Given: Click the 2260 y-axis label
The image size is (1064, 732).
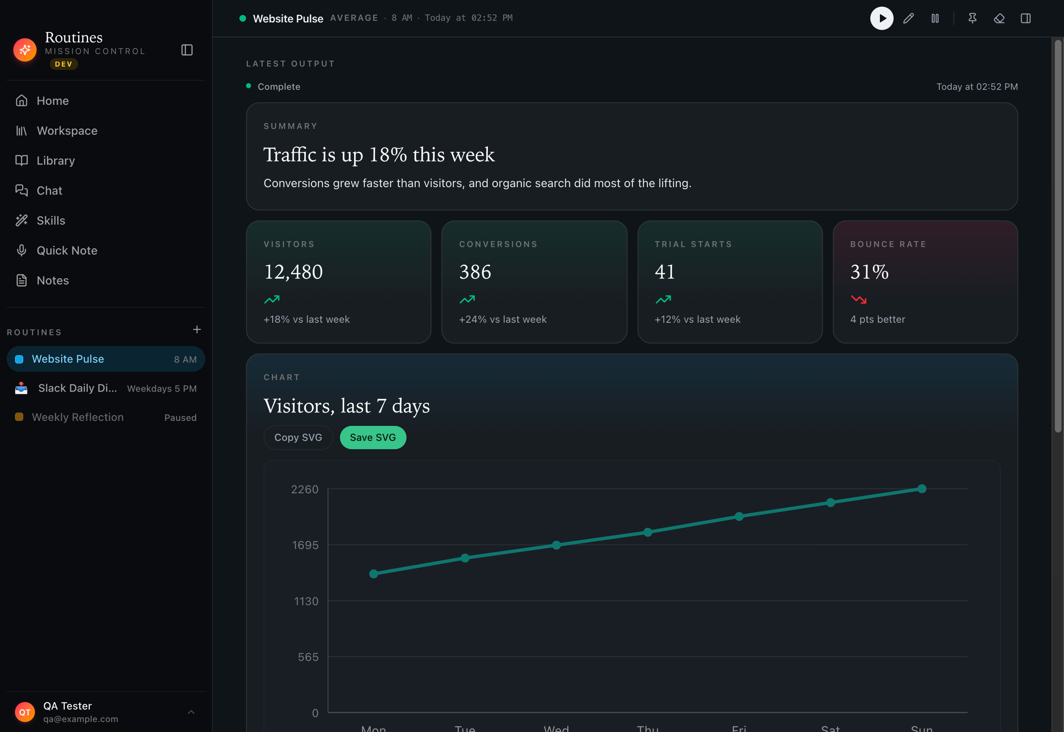Looking at the screenshot, I should [x=305, y=490].
